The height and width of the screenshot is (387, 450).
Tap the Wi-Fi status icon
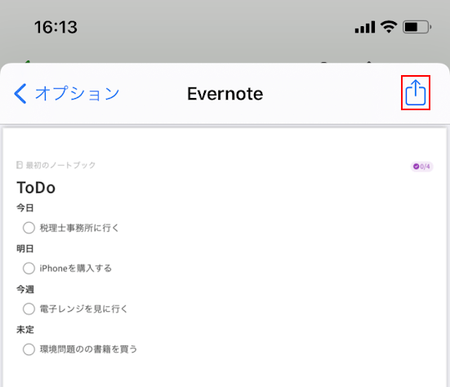tap(389, 27)
